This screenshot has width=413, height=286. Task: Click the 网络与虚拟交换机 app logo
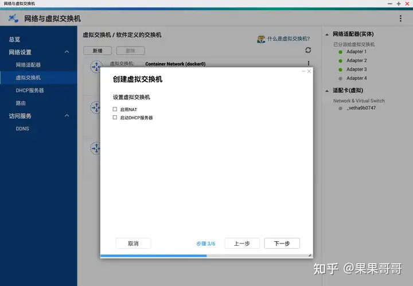pyautogui.click(x=13, y=18)
